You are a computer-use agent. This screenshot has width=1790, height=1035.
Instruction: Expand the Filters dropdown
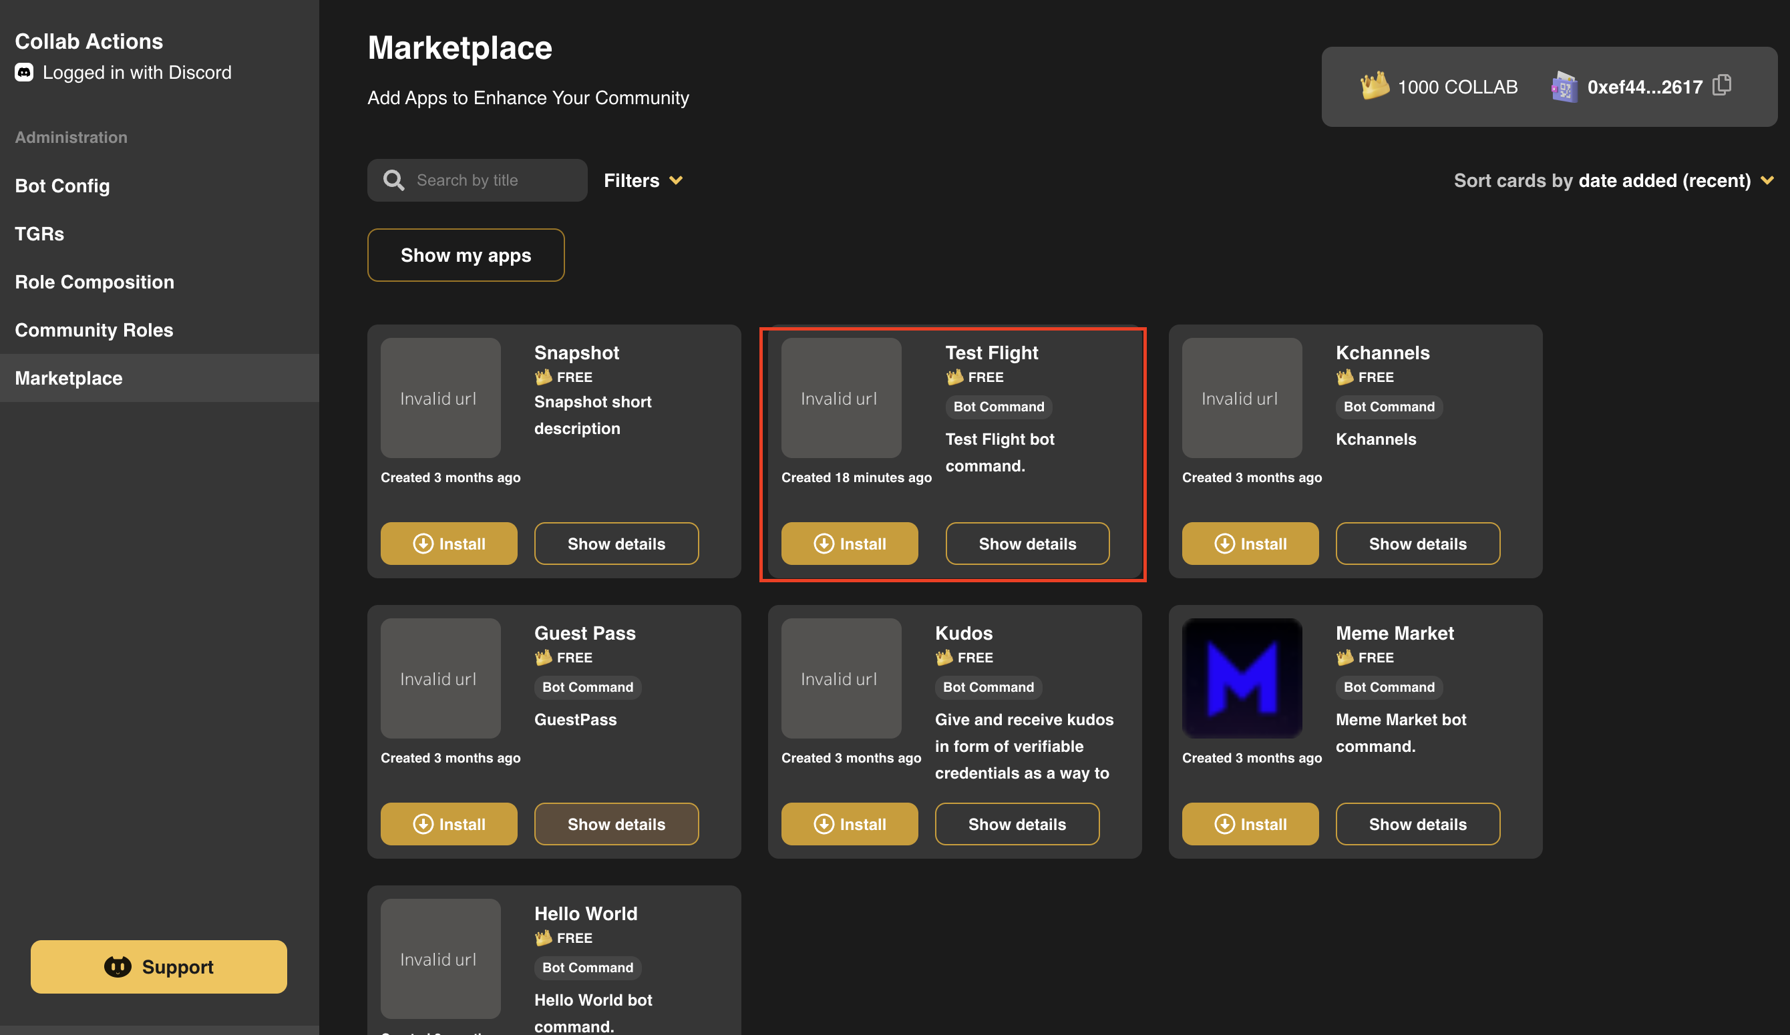642,180
